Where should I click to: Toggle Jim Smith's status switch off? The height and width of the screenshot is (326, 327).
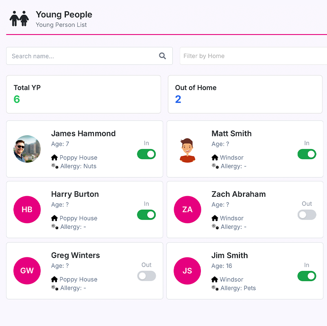[x=307, y=276]
